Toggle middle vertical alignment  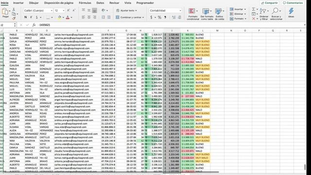point(89,10)
